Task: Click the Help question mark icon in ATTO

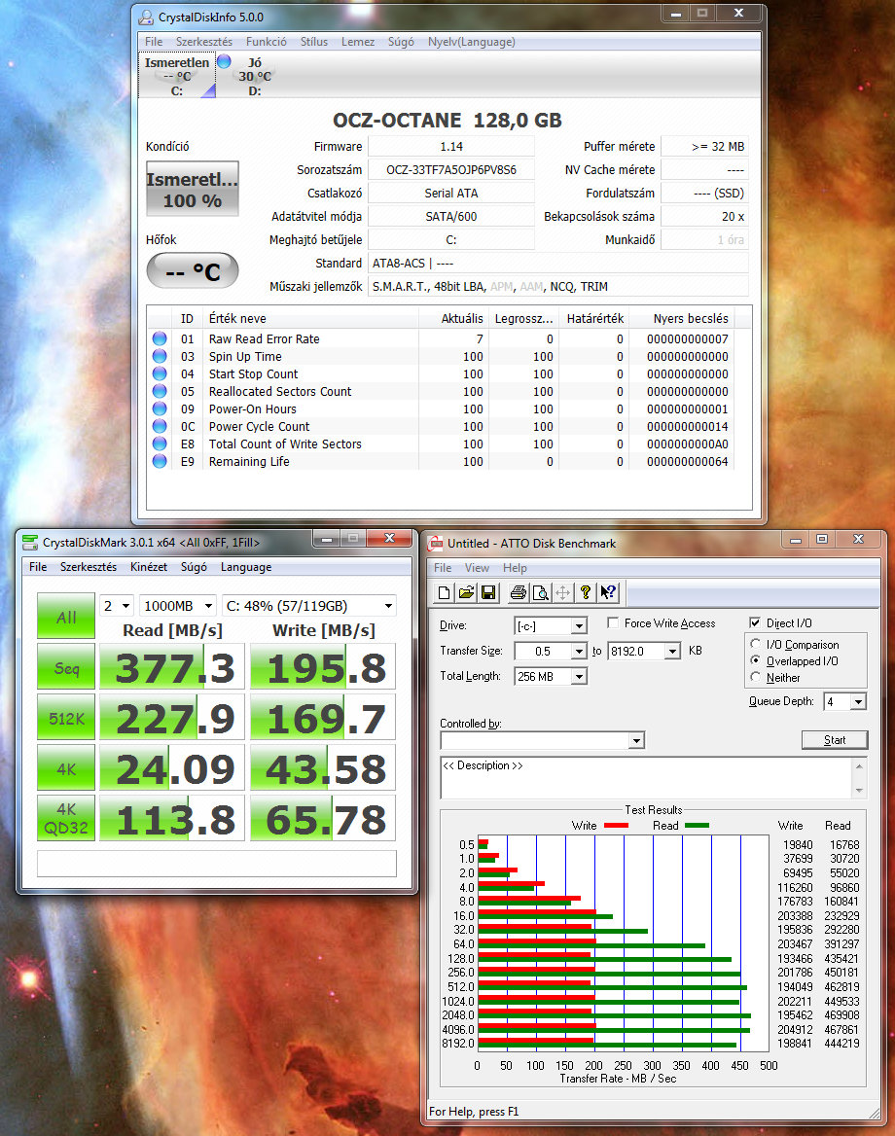Action: [x=585, y=592]
